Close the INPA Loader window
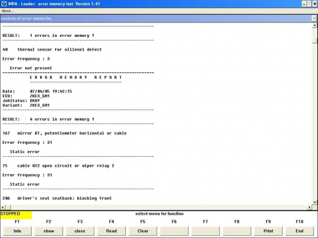 point(313,3)
